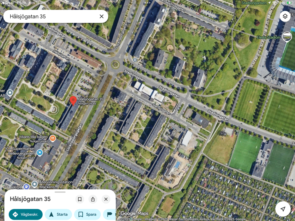Tap the OKQ8 gas station marker
The width and height of the screenshot is (295, 221).
pos(26,186)
